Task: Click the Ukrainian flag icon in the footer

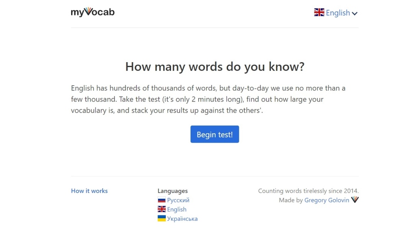Action: (162, 219)
